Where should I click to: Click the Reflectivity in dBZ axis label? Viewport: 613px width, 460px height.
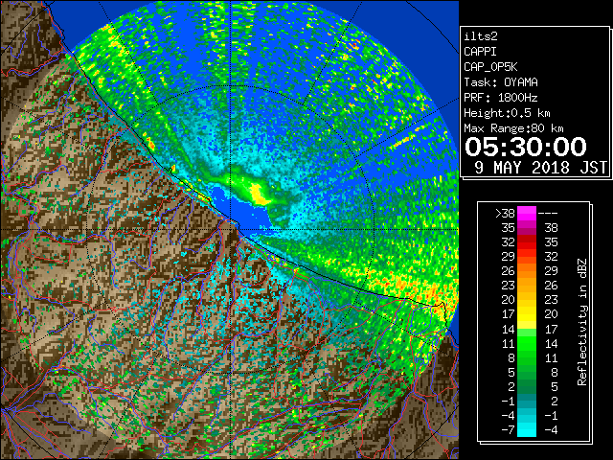[x=582, y=322]
